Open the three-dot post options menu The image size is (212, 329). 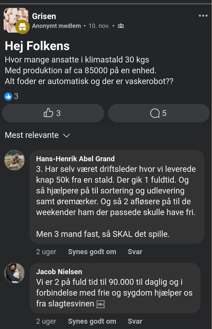click(203, 16)
